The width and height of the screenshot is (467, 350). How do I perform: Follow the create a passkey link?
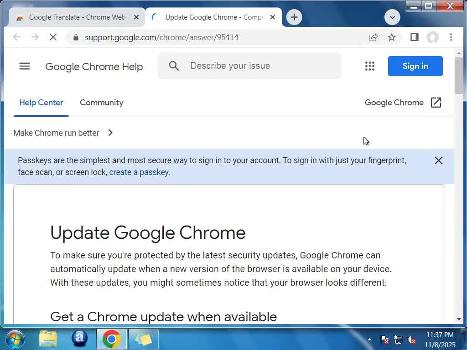[139, 172]
